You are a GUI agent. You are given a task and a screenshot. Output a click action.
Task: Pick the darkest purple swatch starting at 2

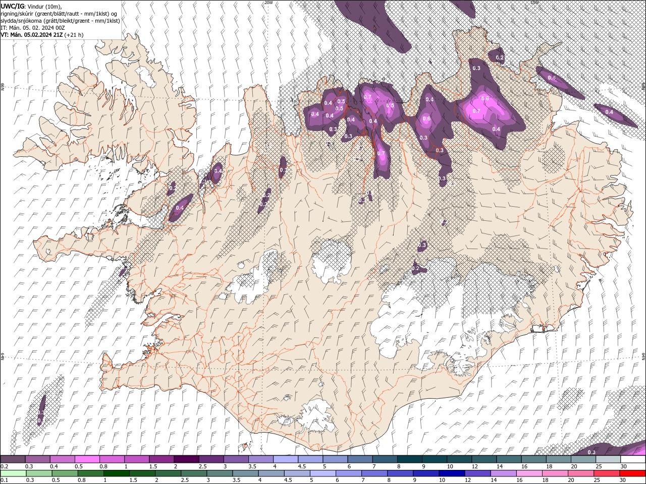pyautogui.click(x=186, y=459)
